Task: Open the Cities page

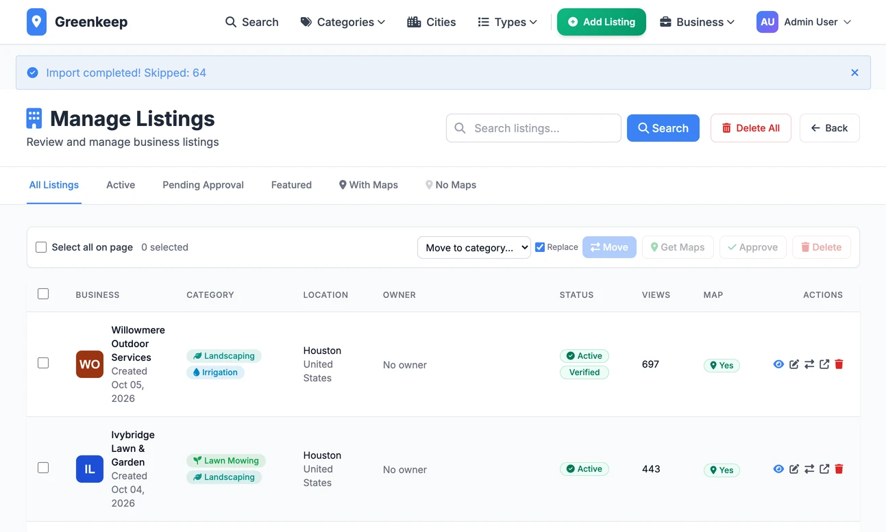Action: 431,22
